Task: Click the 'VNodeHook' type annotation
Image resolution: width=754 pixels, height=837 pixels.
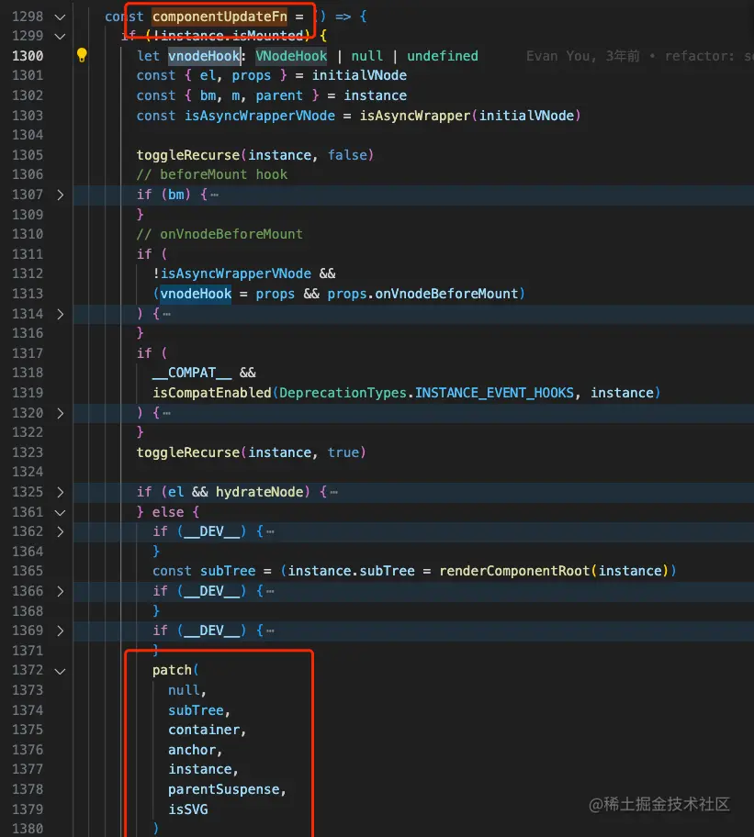Action: pos(291,55)
